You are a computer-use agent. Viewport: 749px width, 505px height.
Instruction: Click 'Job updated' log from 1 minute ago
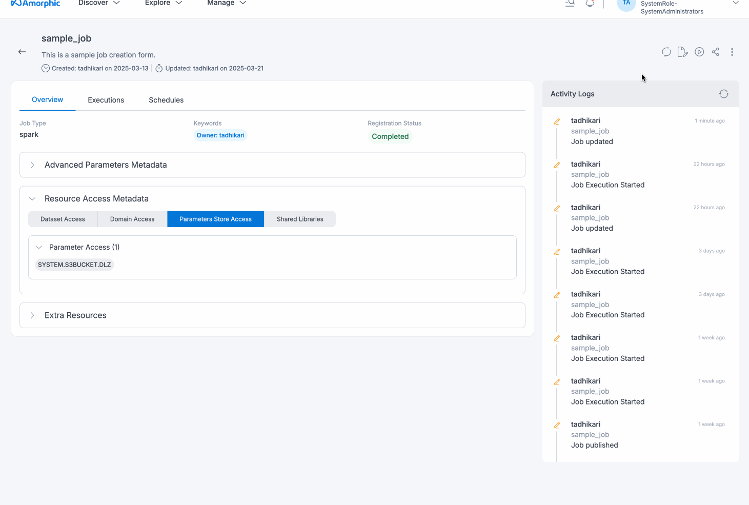coord(592,142)
